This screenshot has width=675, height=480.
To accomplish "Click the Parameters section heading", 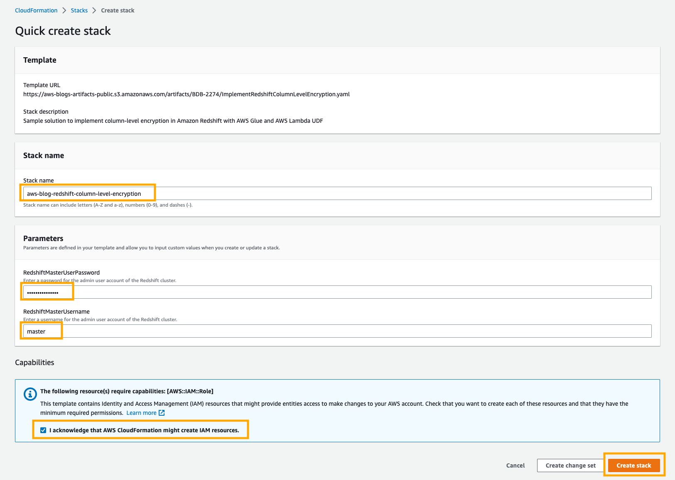I will point(43,239).
